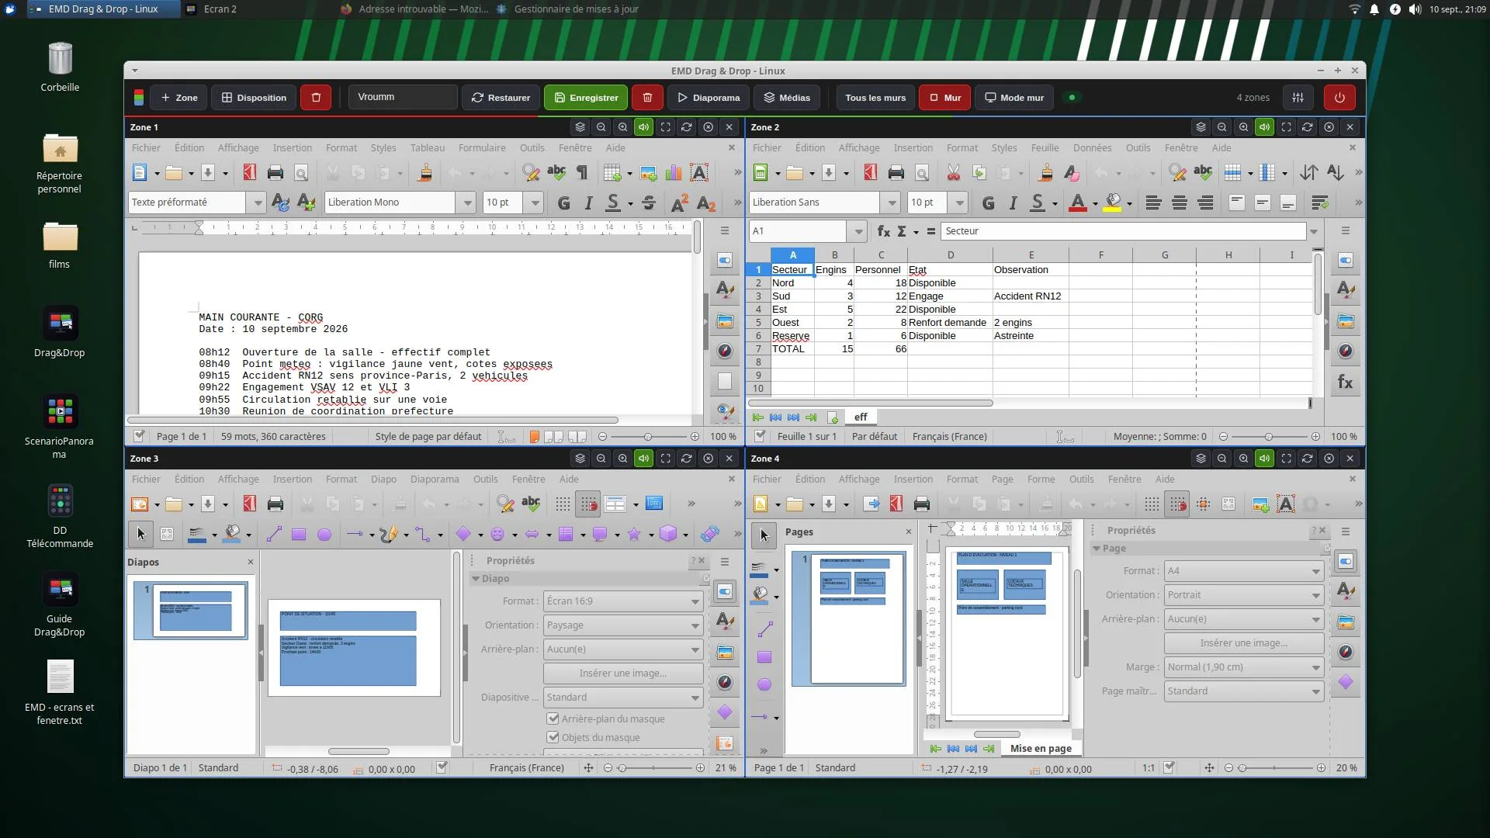Screen dimensions: 1490x838
Task: Select the eff sheet tab in Calc
Action: (861, 417)
